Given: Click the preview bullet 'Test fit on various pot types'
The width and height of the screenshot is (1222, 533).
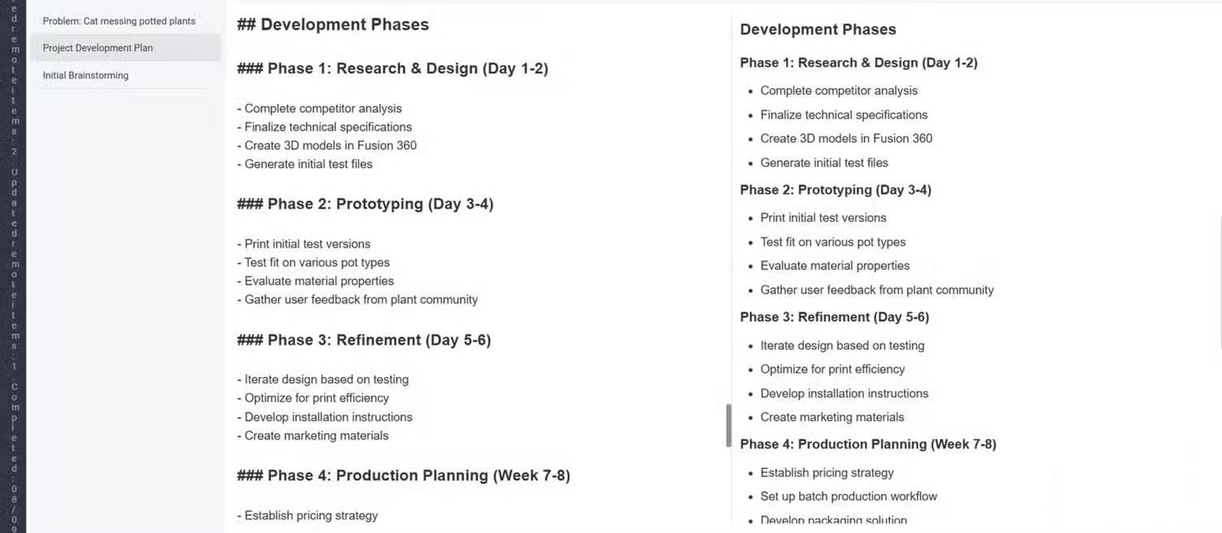Looking at the screenshot, I should click(832, 242).
